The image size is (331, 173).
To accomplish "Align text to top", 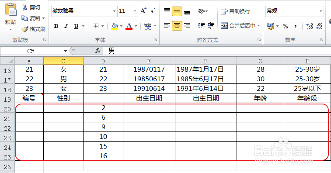I will (x=167, y=11).
